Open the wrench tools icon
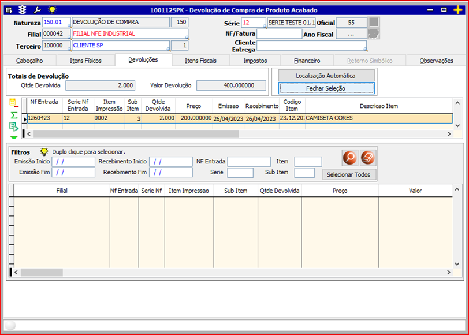Image resolution: width=469 pixels, height=335 pixels. [x=38, y=10]
